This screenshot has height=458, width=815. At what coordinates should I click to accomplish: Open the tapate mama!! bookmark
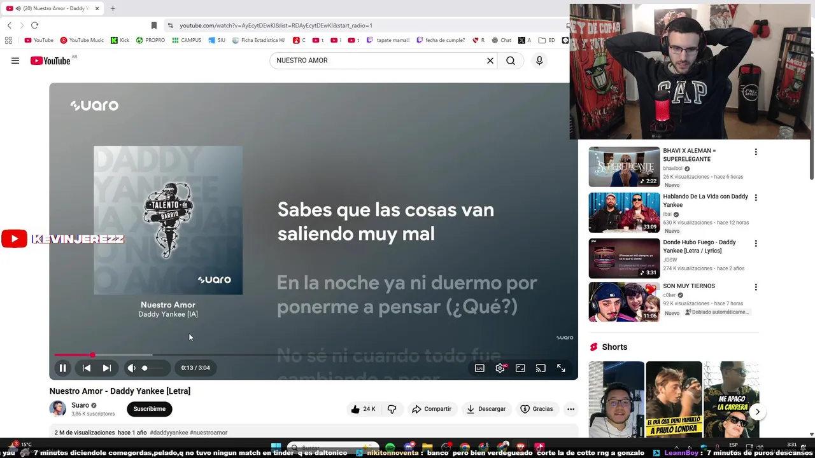pyautogui.click(x=388, y=40)
